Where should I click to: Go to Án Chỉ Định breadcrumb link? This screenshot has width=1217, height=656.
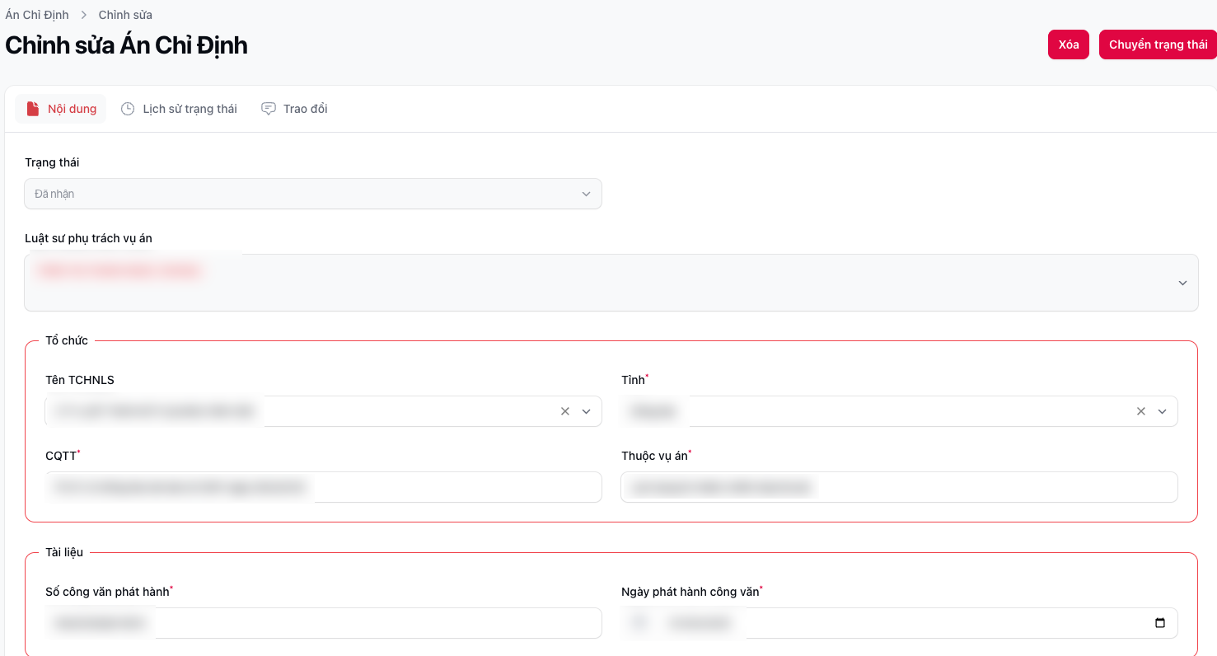click(x=36, y=15)
